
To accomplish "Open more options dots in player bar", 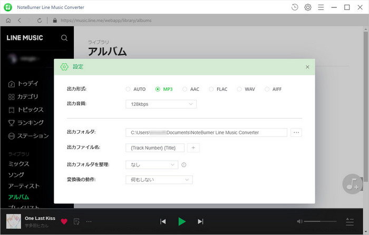I will (x=89, y=221).
